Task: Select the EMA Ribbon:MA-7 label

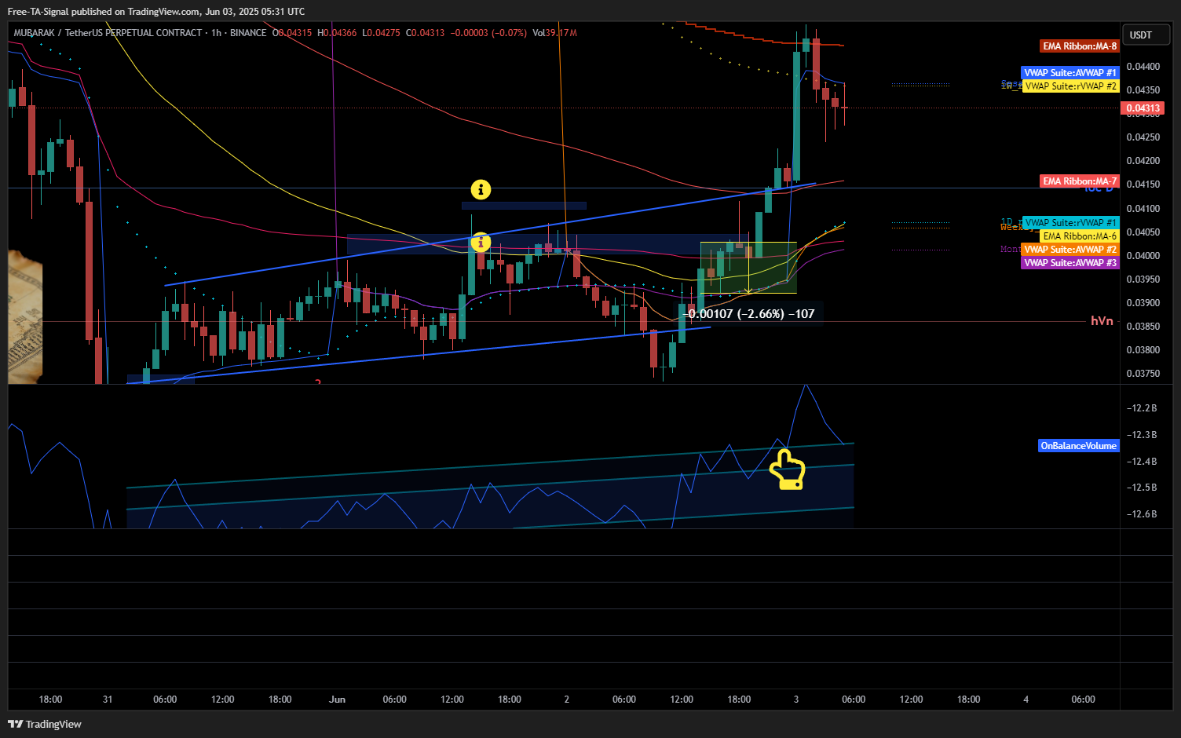Action: pyautogui.click(x=1080, y=181)
